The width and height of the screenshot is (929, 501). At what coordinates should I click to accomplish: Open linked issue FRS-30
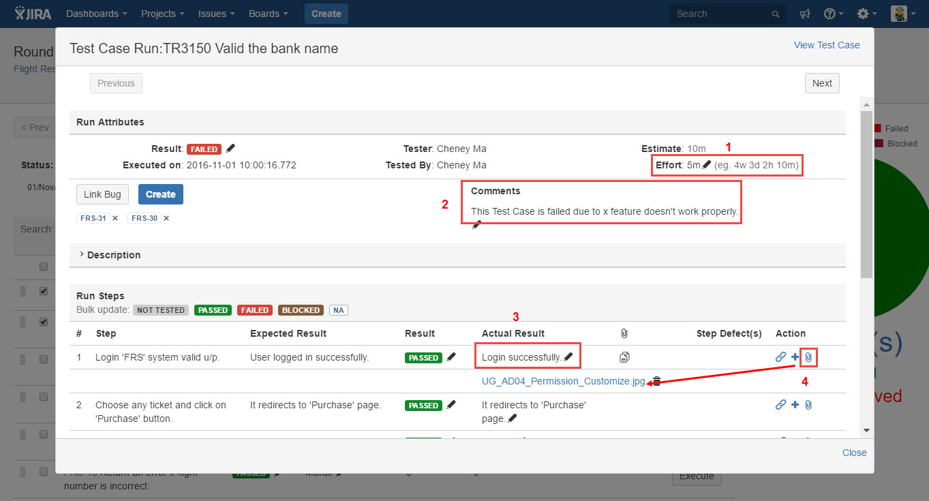tap(144, 218)
